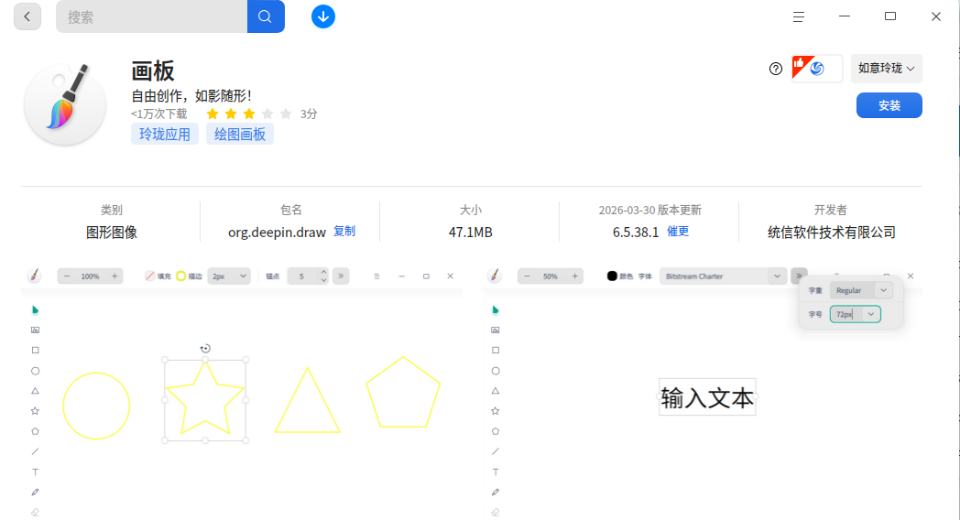Click the yellow pentagon in shapes screenshot
The width and height of the screenshot is (960, 520).
(x=403, y=392)
